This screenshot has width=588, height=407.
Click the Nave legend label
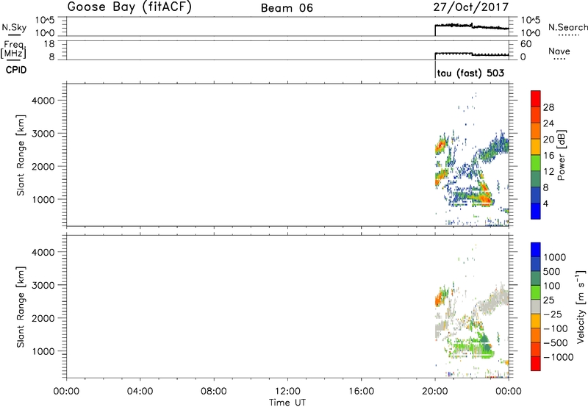pos(559,51)
